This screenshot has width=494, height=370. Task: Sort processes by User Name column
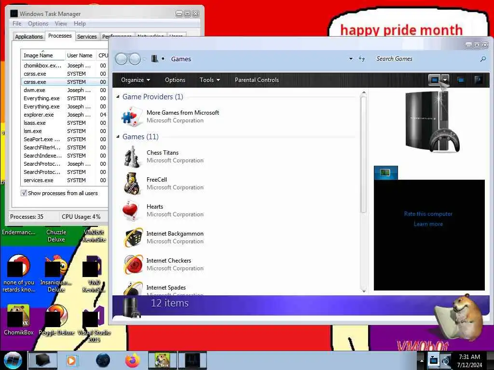point(80,55)
